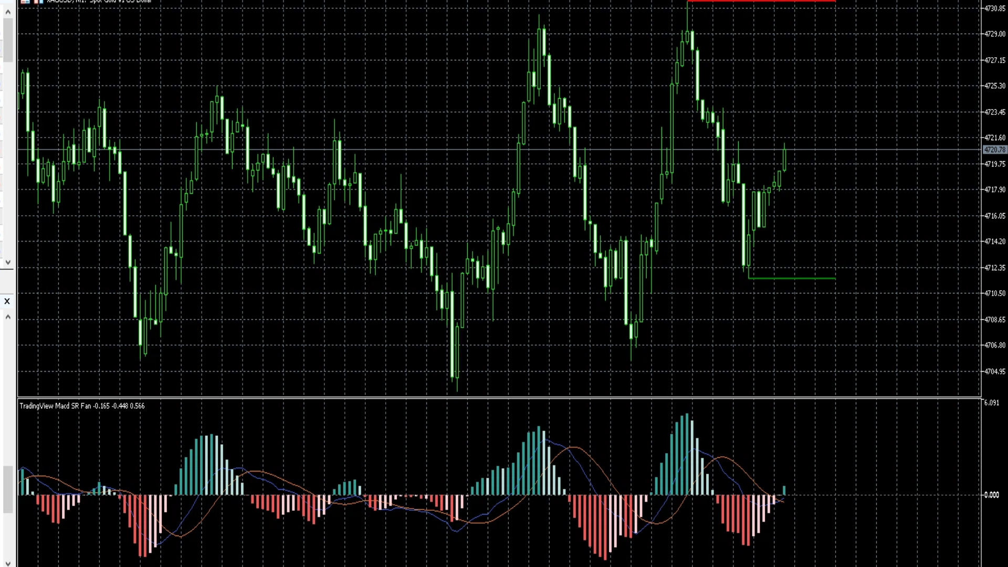The image size is (1008, 567).
Task: Click the upper panel's scroll-up arrow
Action: tap(7, 12)
